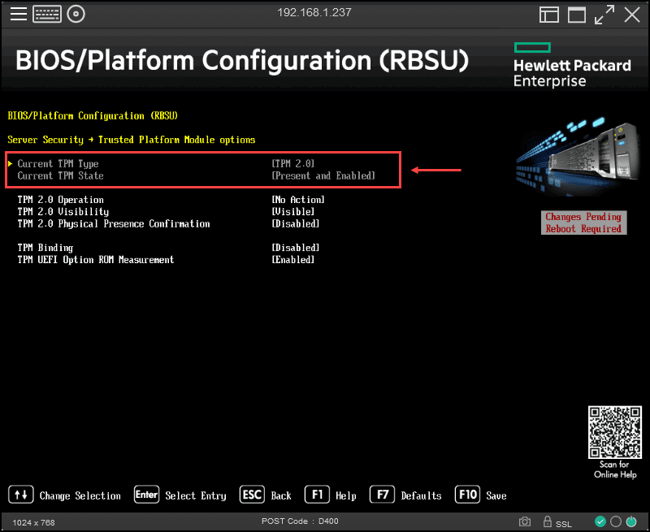Click the POST Code : D400 status text

point(300,521)
